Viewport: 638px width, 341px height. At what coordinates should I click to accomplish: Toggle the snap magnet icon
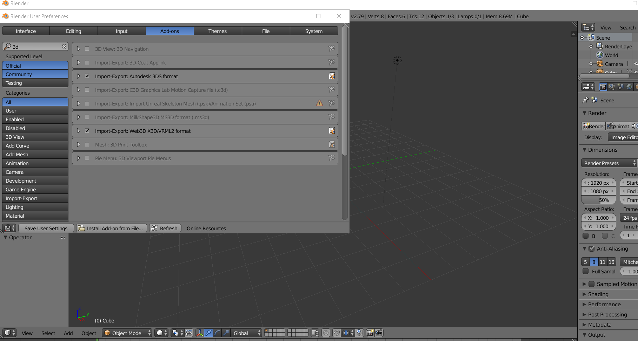(336, 333)
